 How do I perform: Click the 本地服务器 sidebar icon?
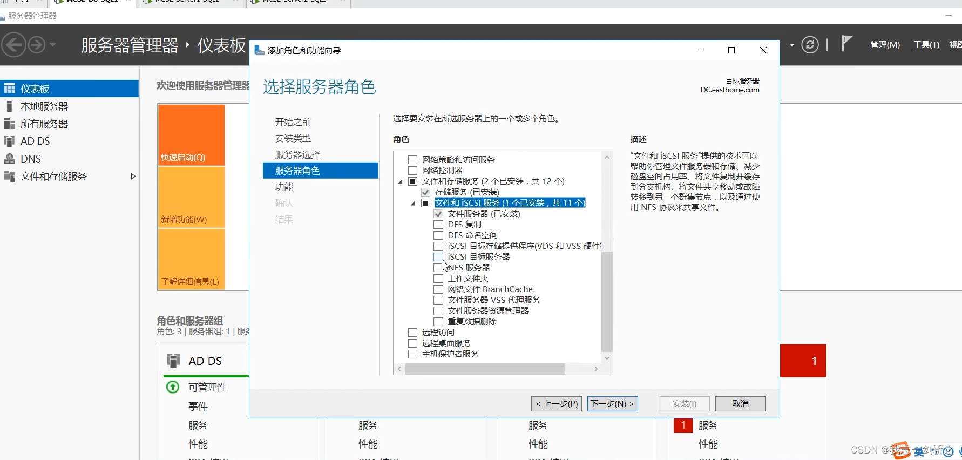[x=10, y=106]
